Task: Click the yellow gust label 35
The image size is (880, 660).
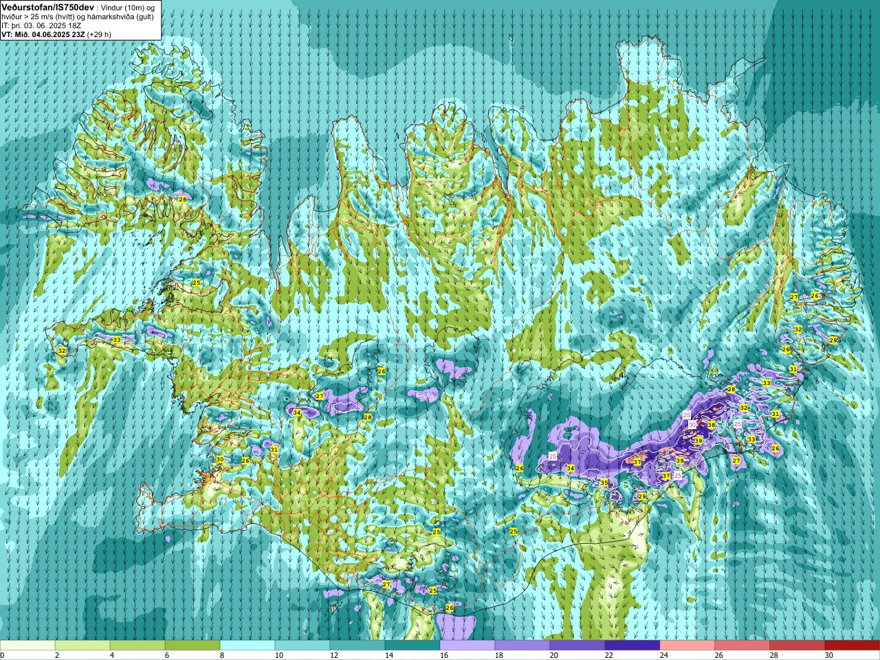Action: coord(604,483)
